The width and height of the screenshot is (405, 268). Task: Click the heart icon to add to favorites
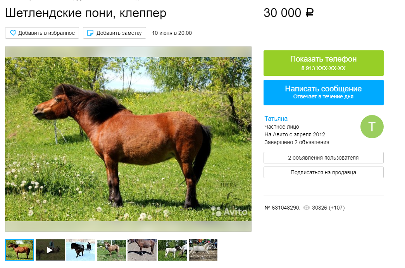coord(13,33)
